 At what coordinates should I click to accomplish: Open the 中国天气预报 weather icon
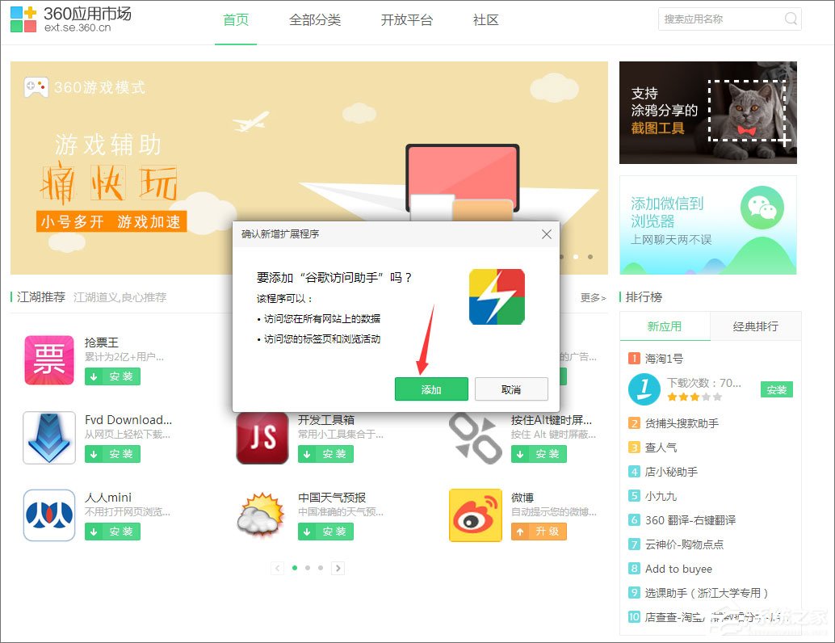point(261,514)
